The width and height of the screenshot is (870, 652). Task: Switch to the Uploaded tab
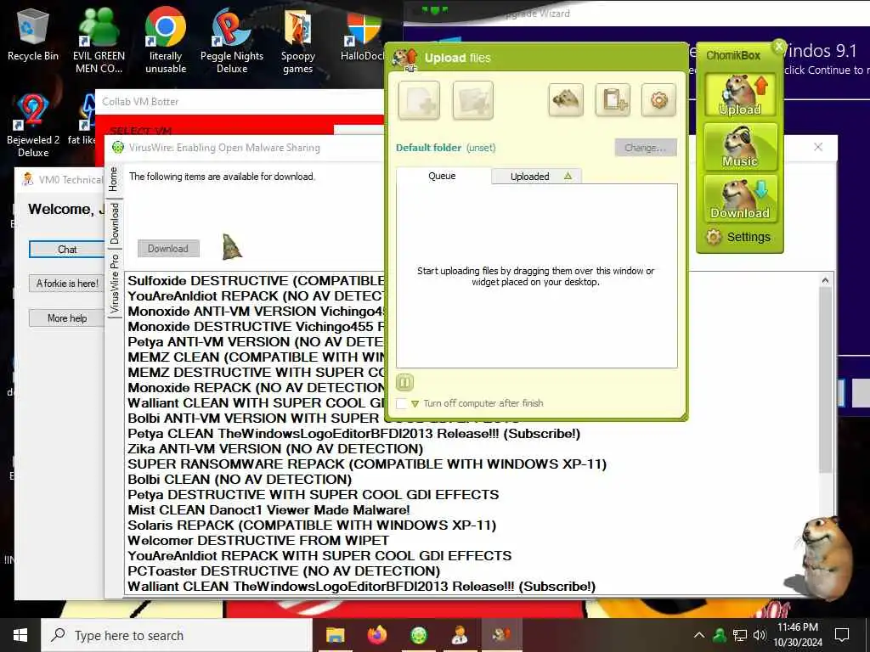(x=536, y=177)
